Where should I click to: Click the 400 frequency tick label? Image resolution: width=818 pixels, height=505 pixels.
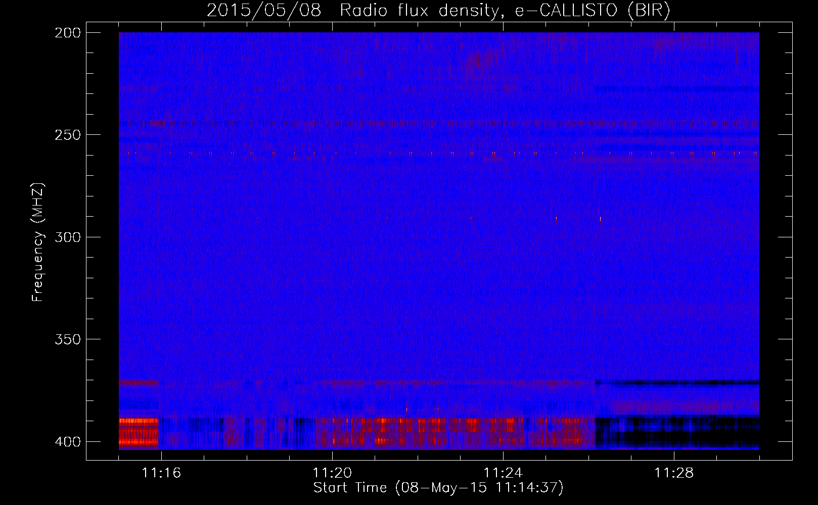67,442
